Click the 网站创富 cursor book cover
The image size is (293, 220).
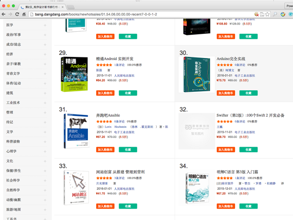pos(76,188)
